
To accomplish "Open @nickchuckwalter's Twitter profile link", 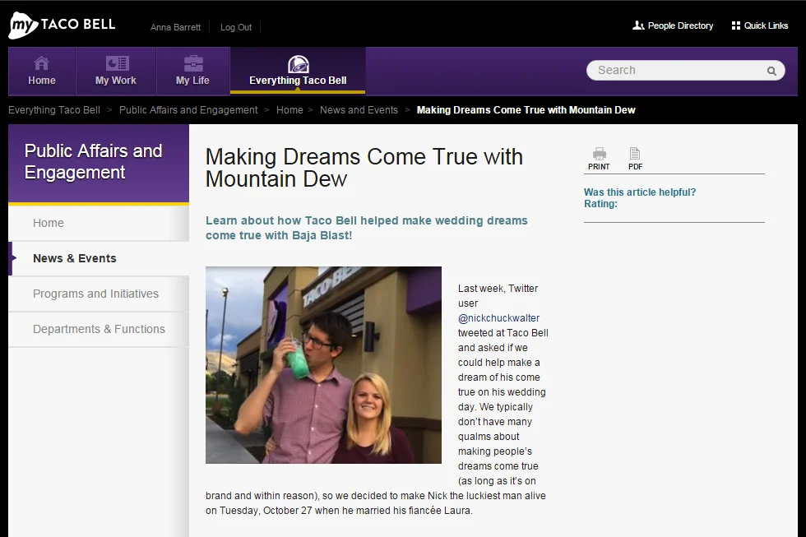I will pyautogui.click(x=499, y=317).
